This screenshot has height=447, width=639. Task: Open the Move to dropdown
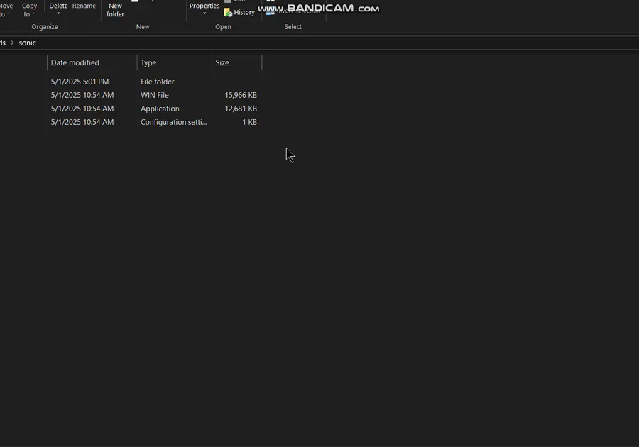[5, 10]
